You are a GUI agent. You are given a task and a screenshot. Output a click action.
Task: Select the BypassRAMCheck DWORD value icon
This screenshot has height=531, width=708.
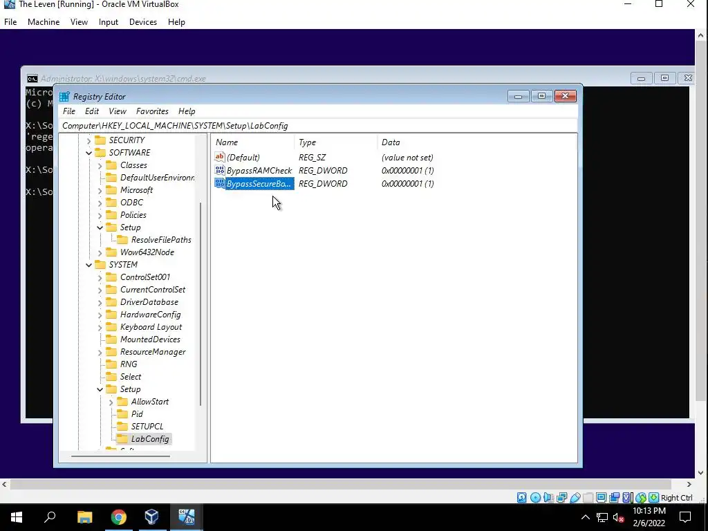(x=219, y=170)
